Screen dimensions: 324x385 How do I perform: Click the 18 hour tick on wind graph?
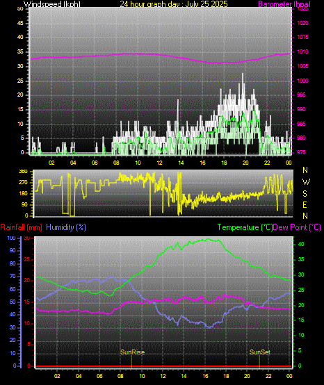(224, 163)
